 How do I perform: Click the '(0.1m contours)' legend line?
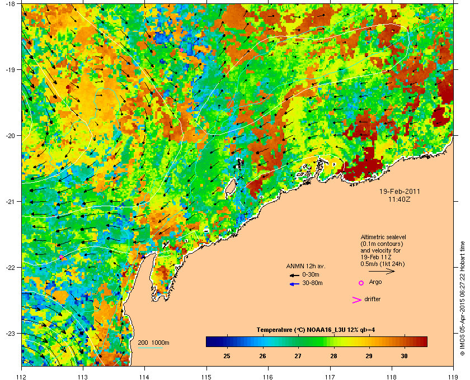coord(382,244)
